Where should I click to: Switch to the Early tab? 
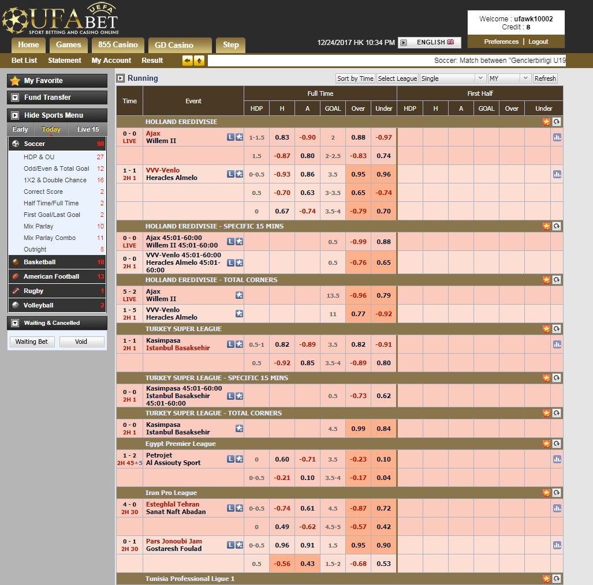(20, 129)
